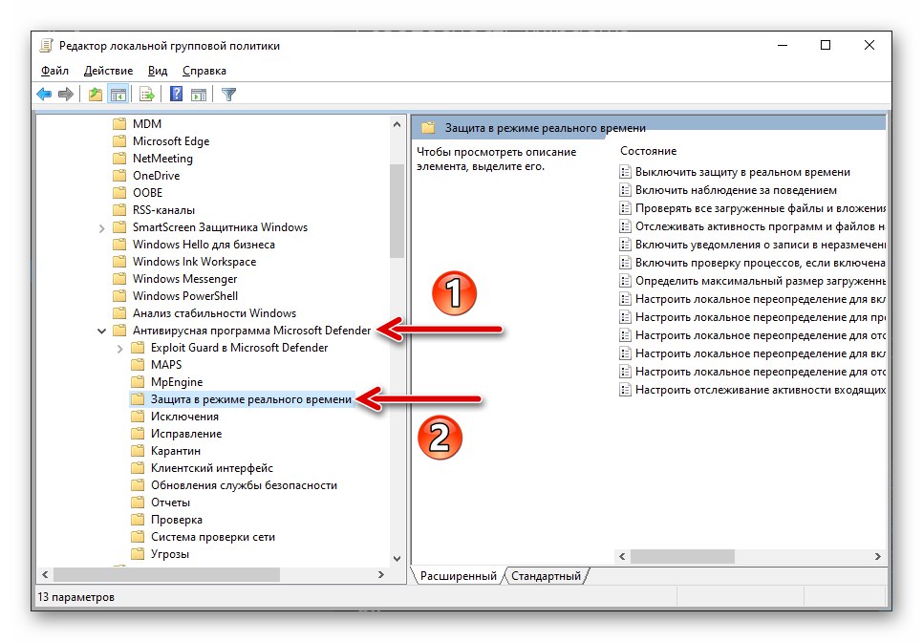Select the MpEngine folder

167,382
